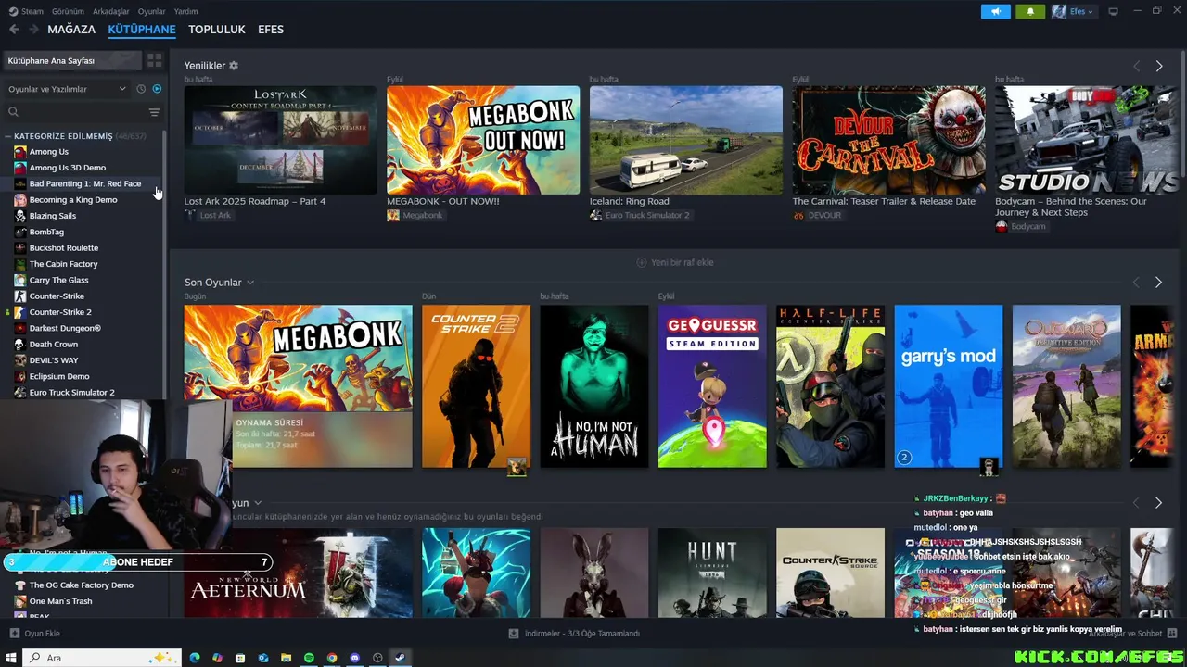
Task: Open Garry's Mod game cover
Action: [948, 386]
